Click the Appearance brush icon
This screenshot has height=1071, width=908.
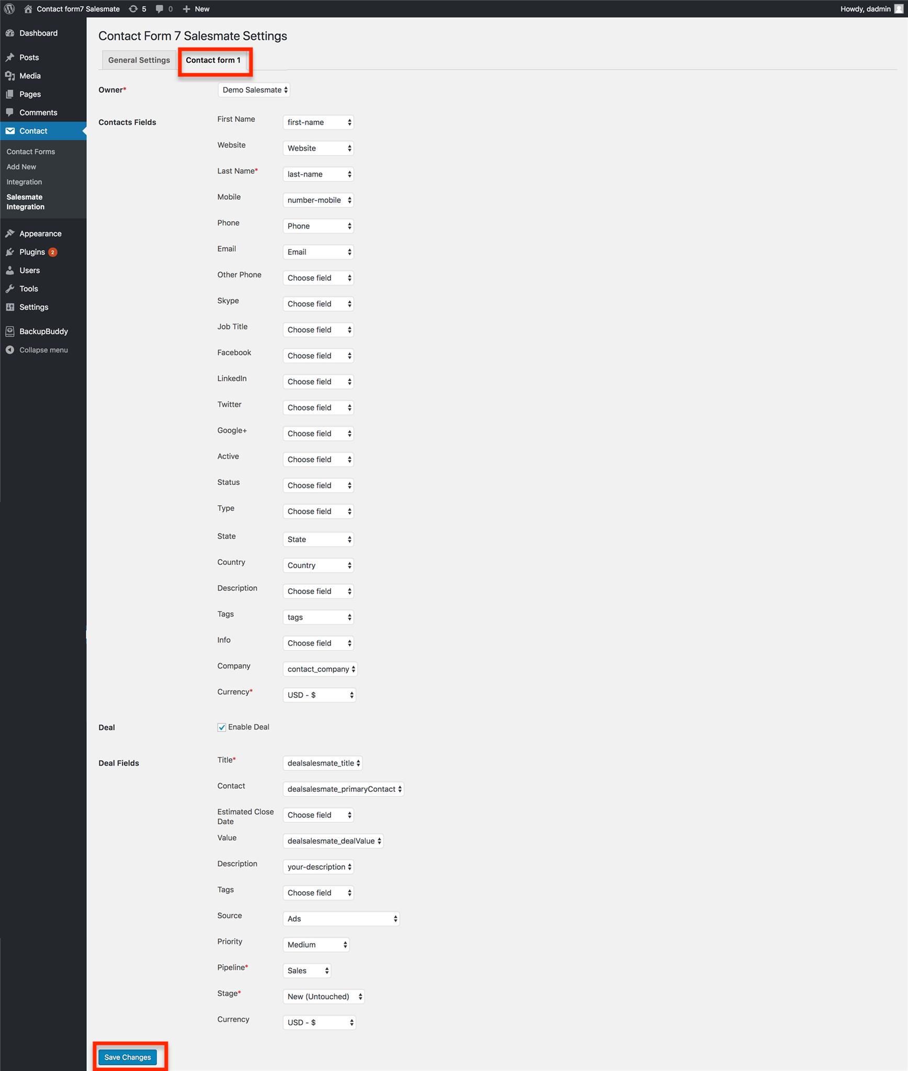[10, 234]
